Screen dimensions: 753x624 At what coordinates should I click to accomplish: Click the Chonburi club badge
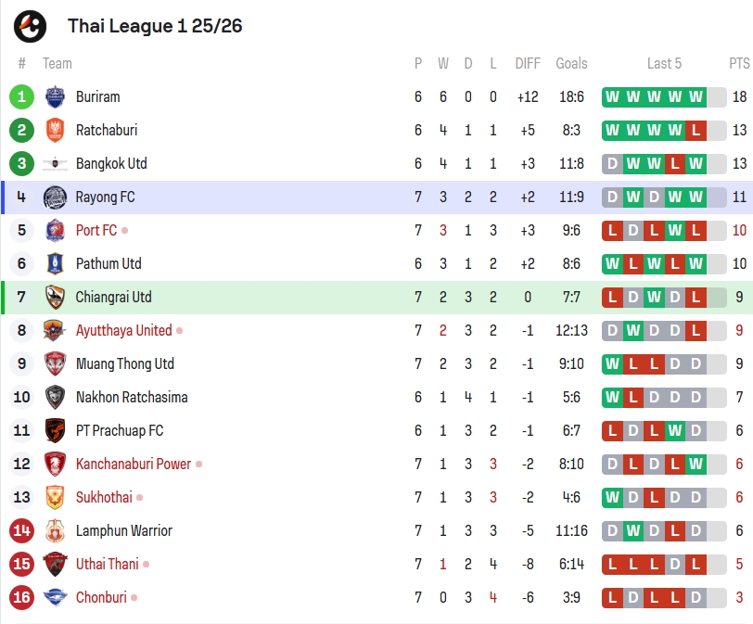tap(55, 597)
